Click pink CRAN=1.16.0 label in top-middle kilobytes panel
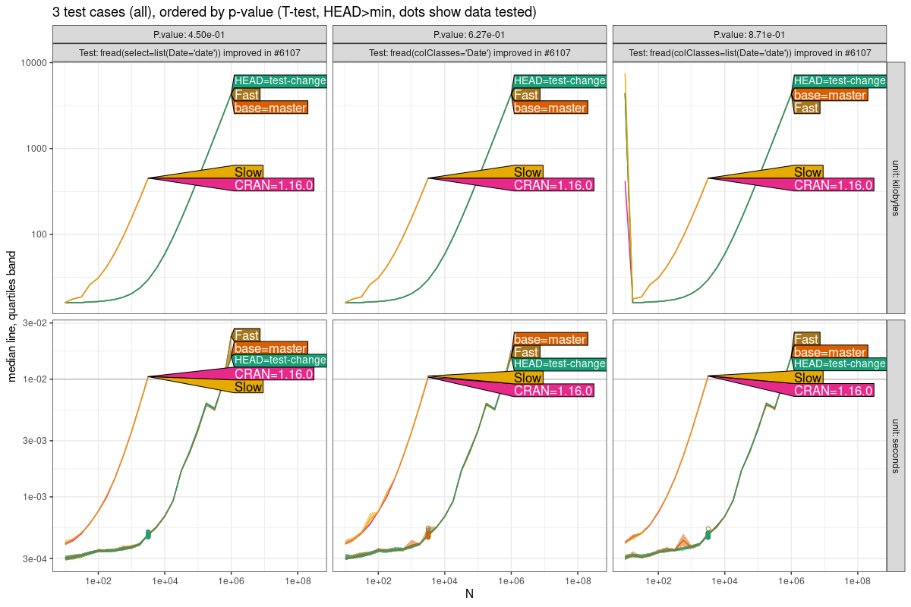The width and height of the screenshot is (911, 607). tap(553, 185)
